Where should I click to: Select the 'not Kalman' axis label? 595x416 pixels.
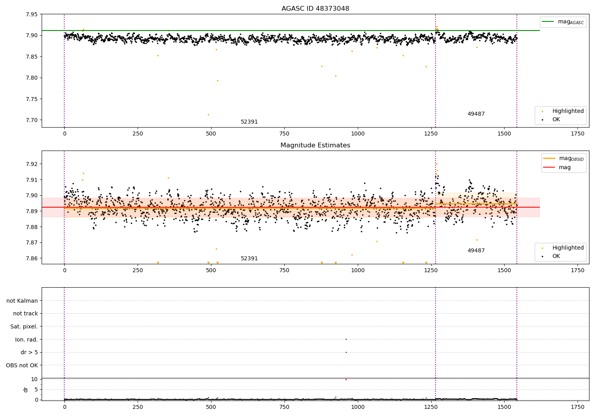22,301
